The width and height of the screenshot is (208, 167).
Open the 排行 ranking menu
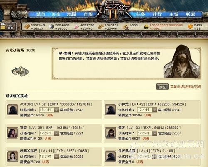[157, 14]
